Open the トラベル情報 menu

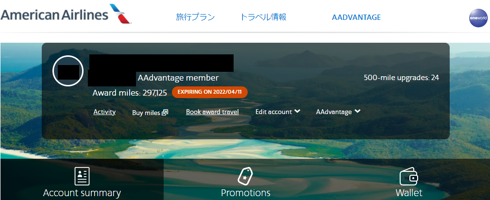coord(263,17)
